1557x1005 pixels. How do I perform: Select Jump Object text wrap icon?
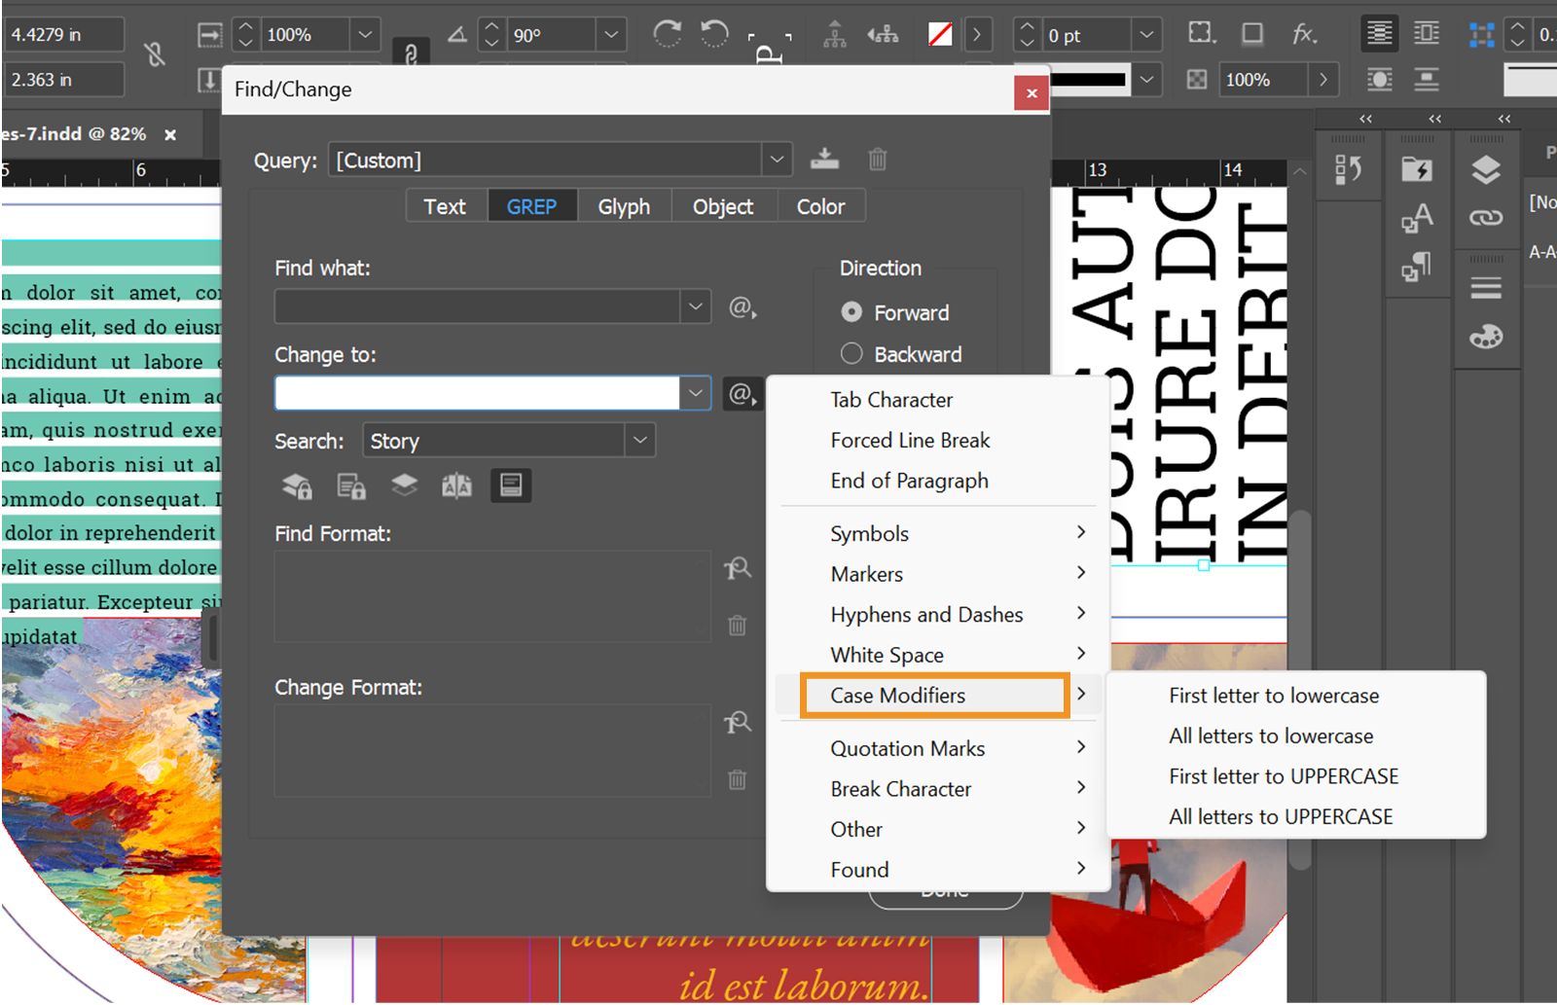tap(1427, 79)
